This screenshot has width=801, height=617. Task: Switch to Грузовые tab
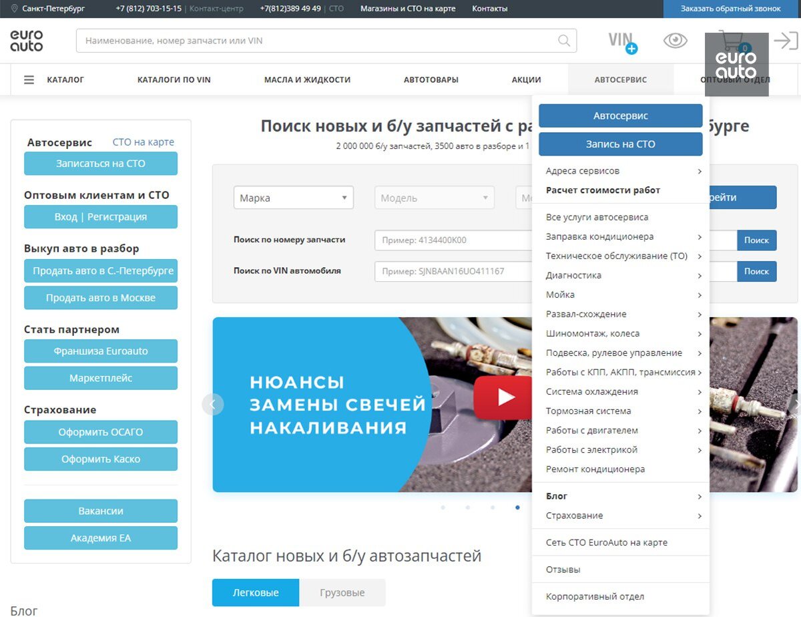[x=342, y=592]
